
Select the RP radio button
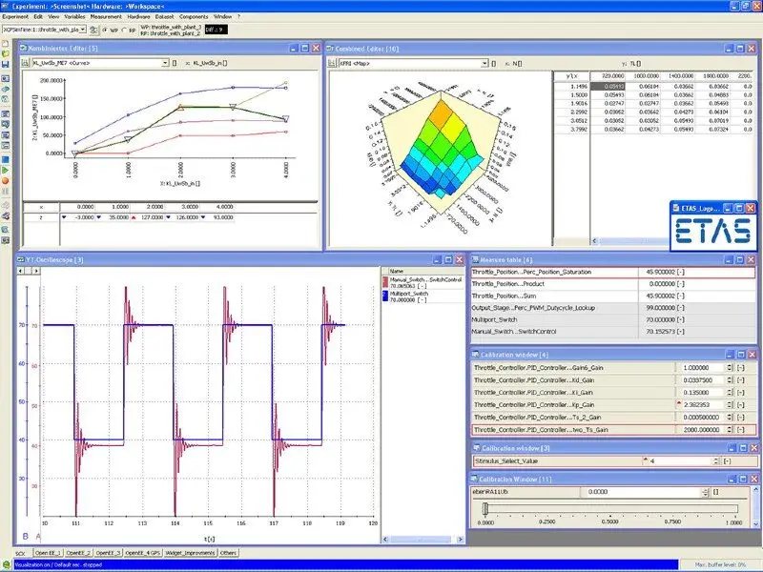[x=124, y=29]
